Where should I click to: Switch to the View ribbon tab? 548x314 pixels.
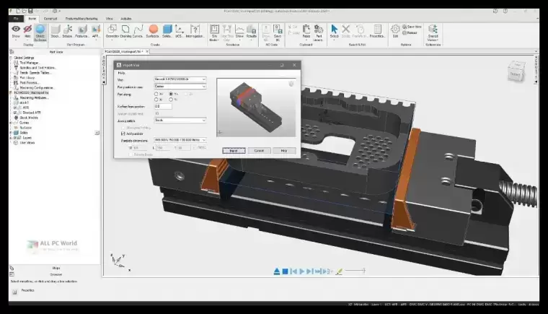(x=110, y=19)
